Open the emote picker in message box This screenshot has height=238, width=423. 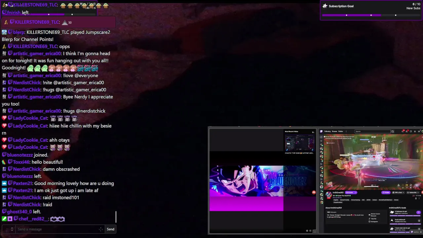pos(101,229)
